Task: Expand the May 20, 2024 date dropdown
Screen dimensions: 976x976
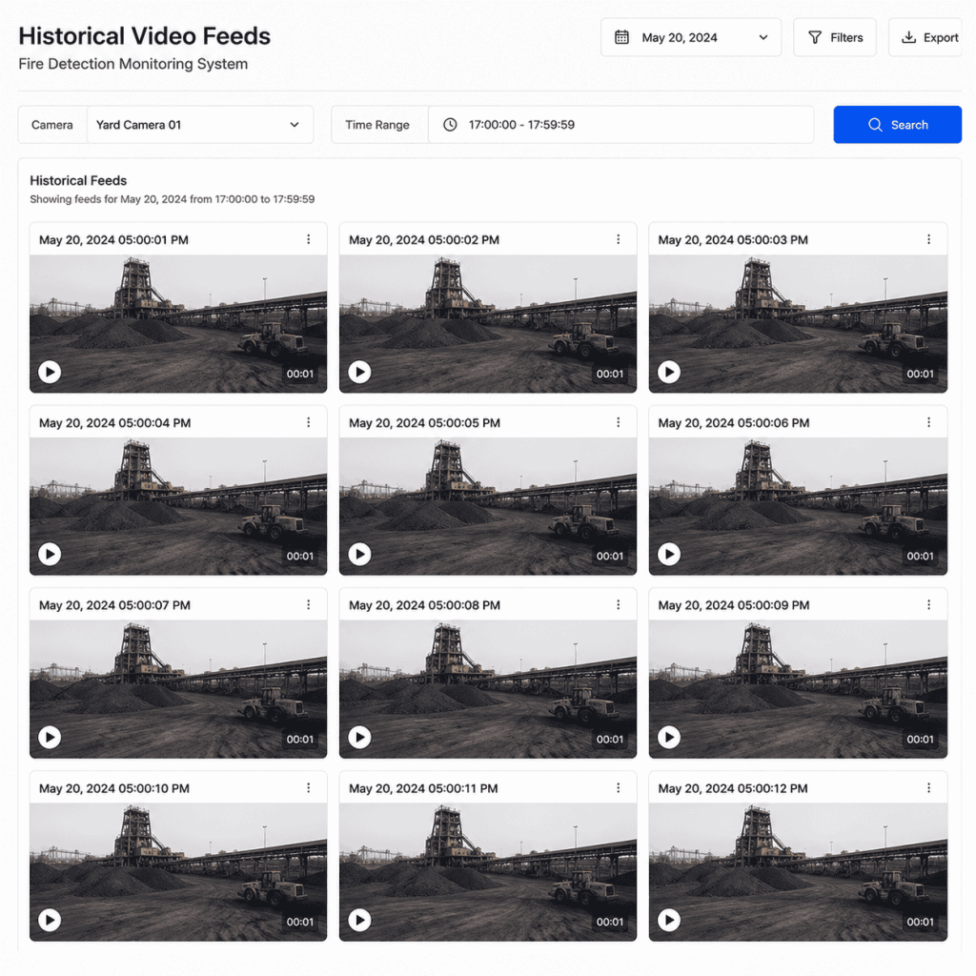Action: coord(691,37)
